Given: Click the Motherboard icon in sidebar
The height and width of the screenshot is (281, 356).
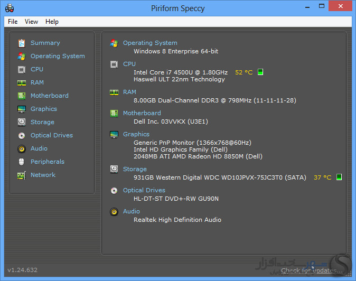Looking at the screenshot, I should [22, 96].
